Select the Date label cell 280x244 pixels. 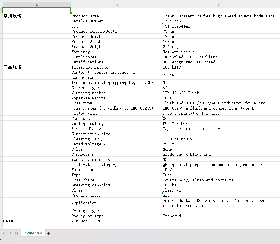point(36,221)
